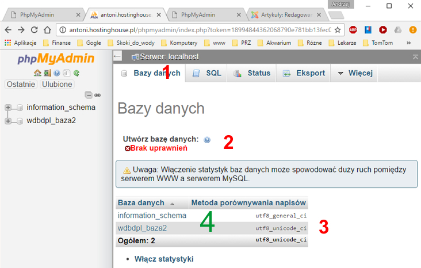Click the Adblock Plus extension icon
The image size is (421, 268).
click(x=353, y=30)
